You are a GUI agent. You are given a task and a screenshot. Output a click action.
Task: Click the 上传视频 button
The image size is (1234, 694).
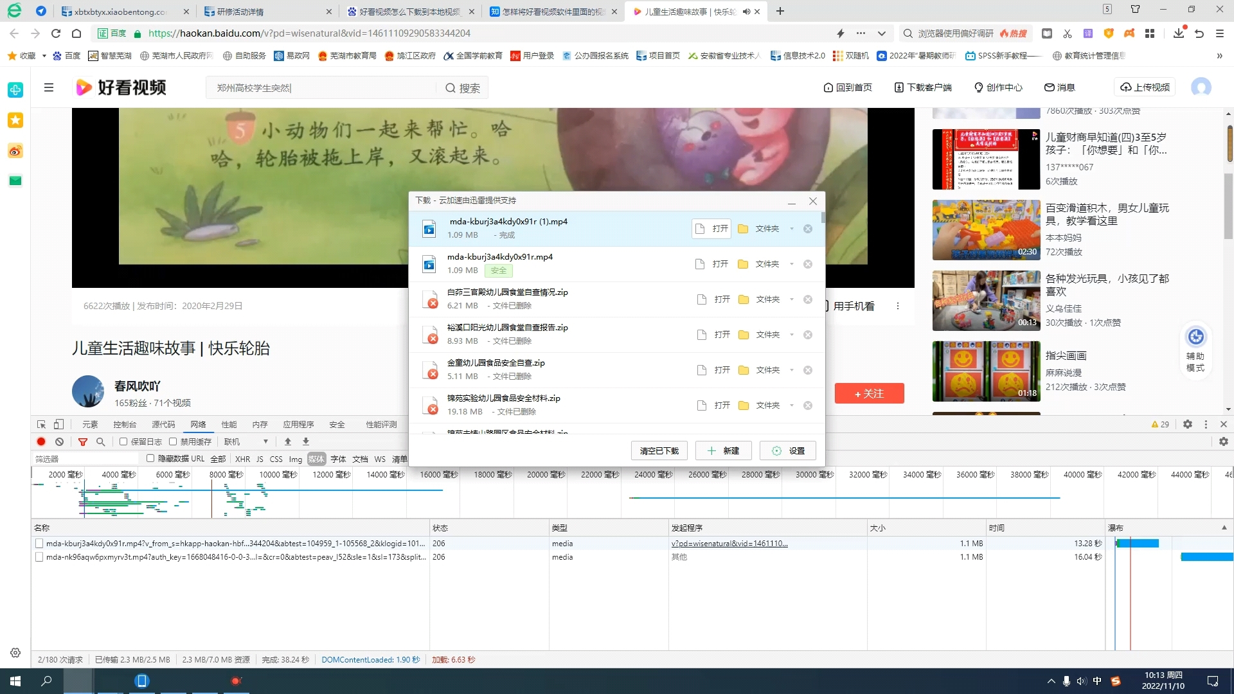coord(1145,87)
